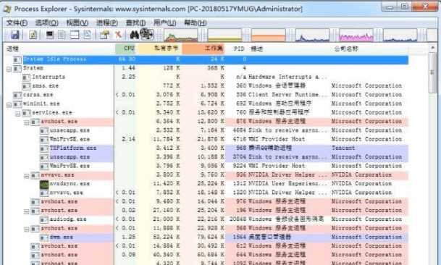The height and width of the screenshot is (265, 441).
Task: Click the DLL/handle view magnifier page icon
Action: [x=88, y=35]
